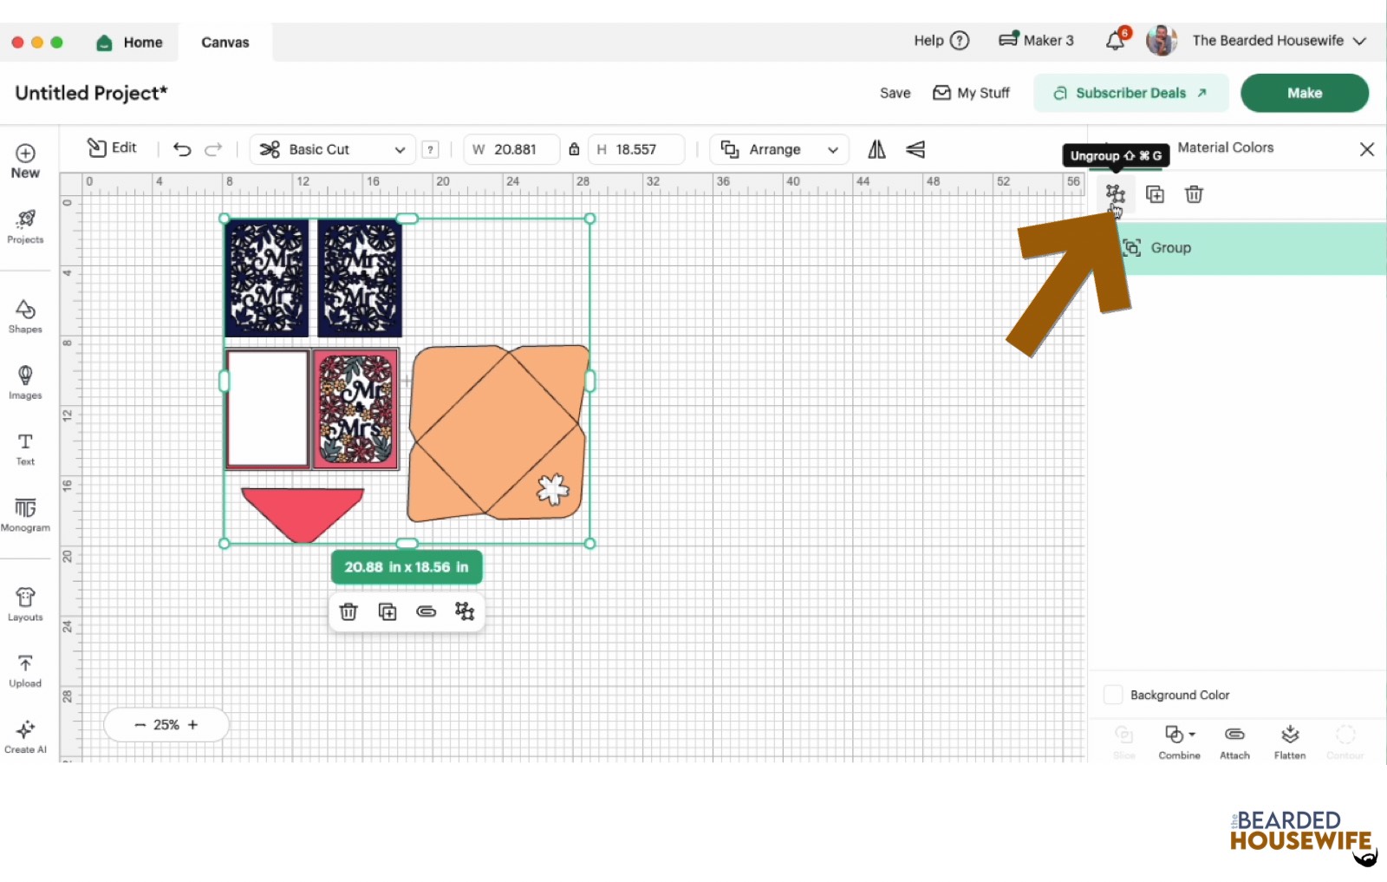Screen dimensions: 1387x882
Task: Open the Arrange dropdown
Action: point(778,149)
